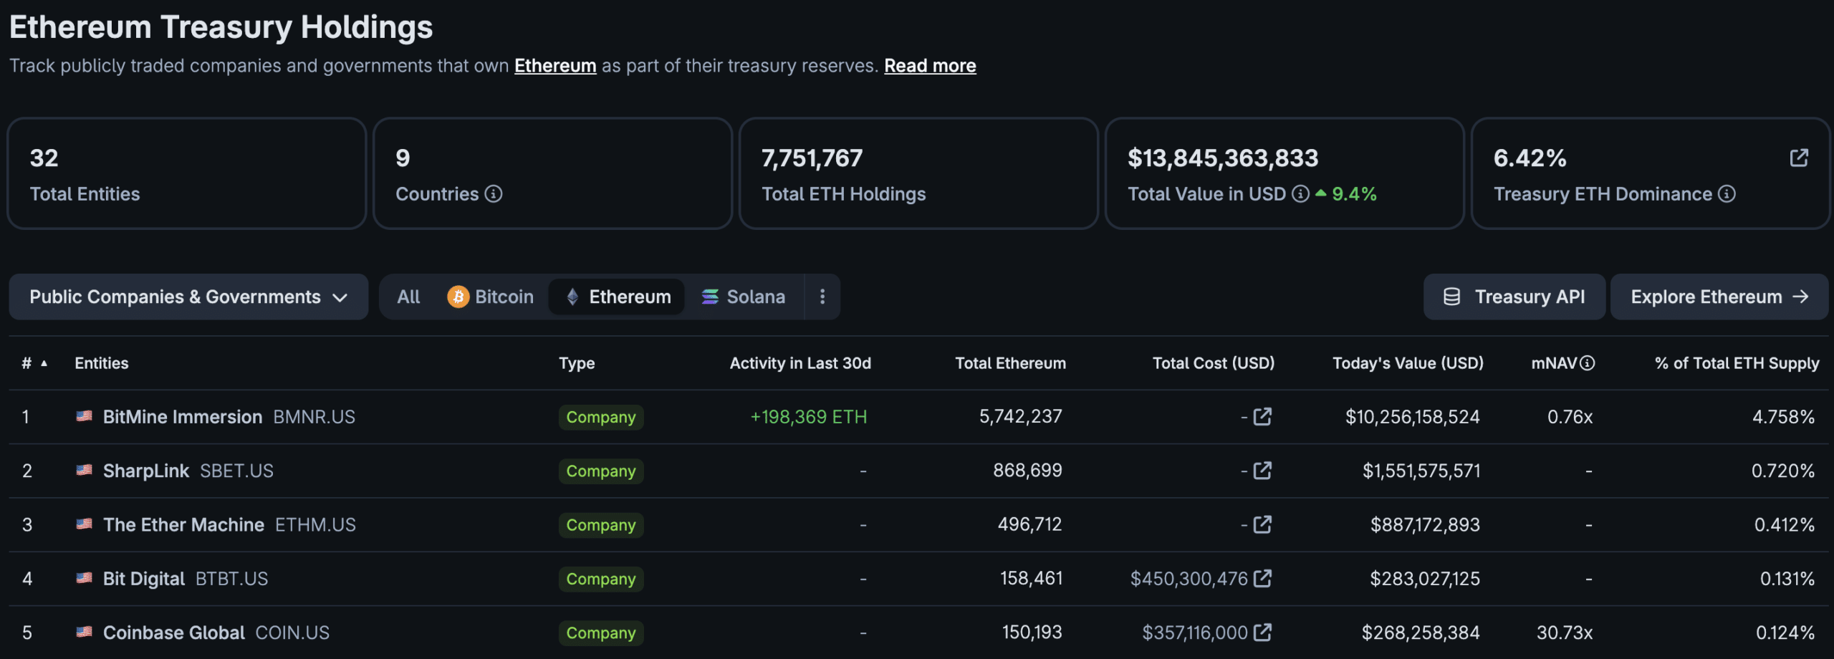Click Coinbase Global cost $357,116,000
The height and width of the screenshot is (659, 1834).
(x=1195, y=632)
